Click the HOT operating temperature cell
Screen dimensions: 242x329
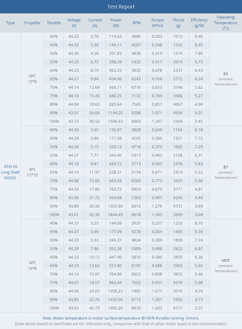click(x=226, y=260)
